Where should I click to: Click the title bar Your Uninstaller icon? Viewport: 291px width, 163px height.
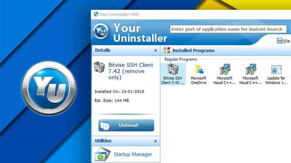96,14
